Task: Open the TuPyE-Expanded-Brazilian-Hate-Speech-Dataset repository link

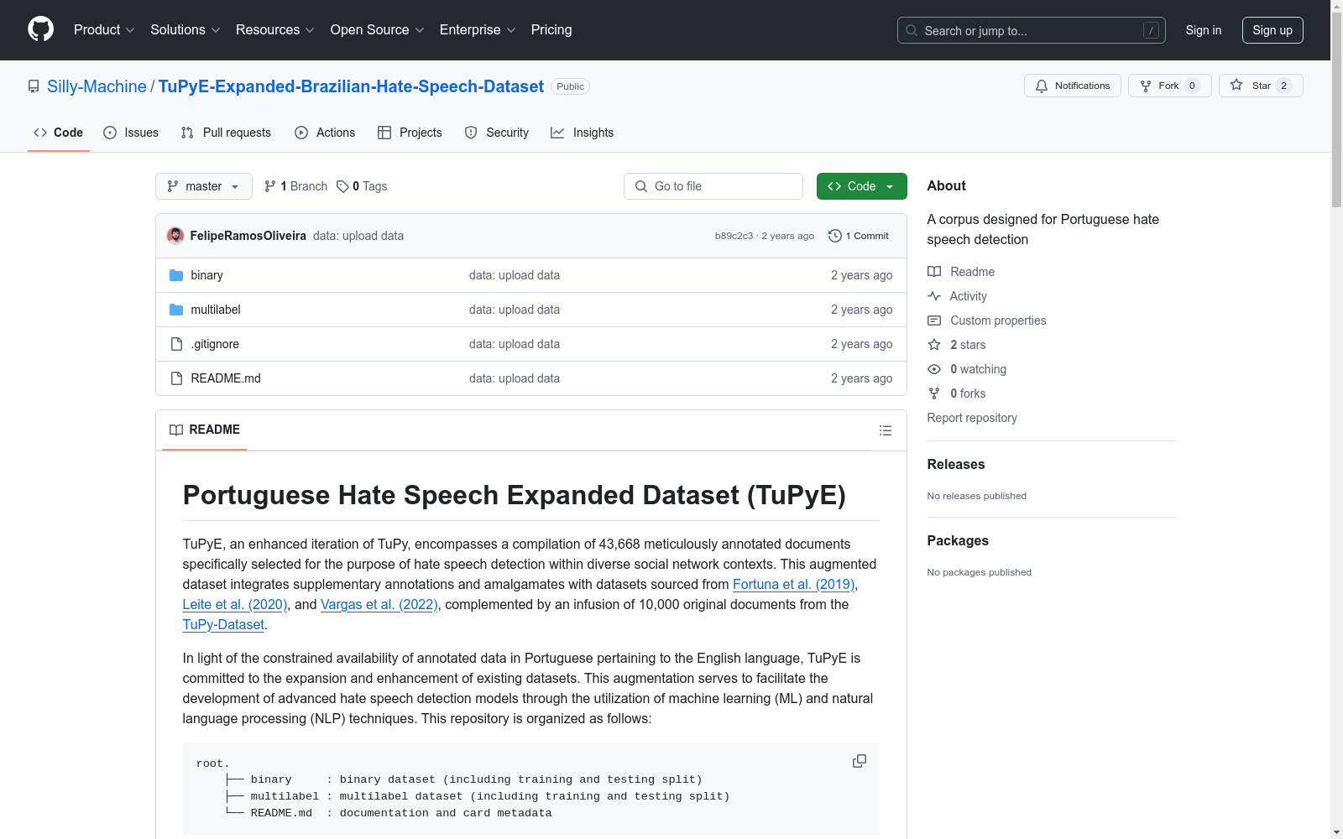Action: [x=351, y=86]
